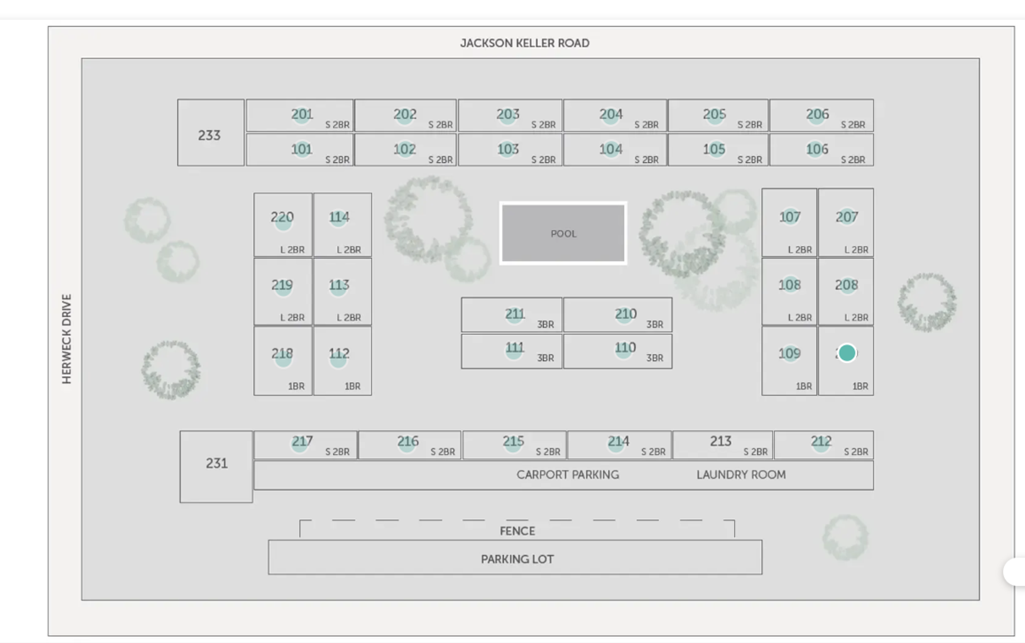
Task: Choose unit 211 three-bedroom marker
Action: [x=514, y=314]
